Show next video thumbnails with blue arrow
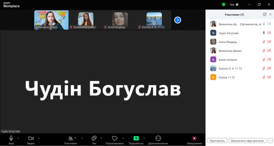274x146 pixels. tap(178, 20)
